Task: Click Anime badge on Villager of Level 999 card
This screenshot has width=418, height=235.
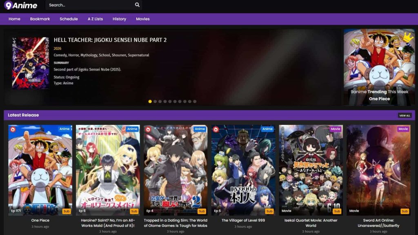Action: pyautogui.click(x=267, y=129)
